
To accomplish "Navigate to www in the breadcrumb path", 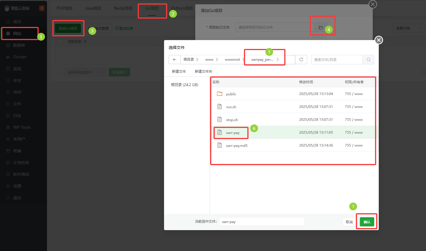I will point(209,60).
